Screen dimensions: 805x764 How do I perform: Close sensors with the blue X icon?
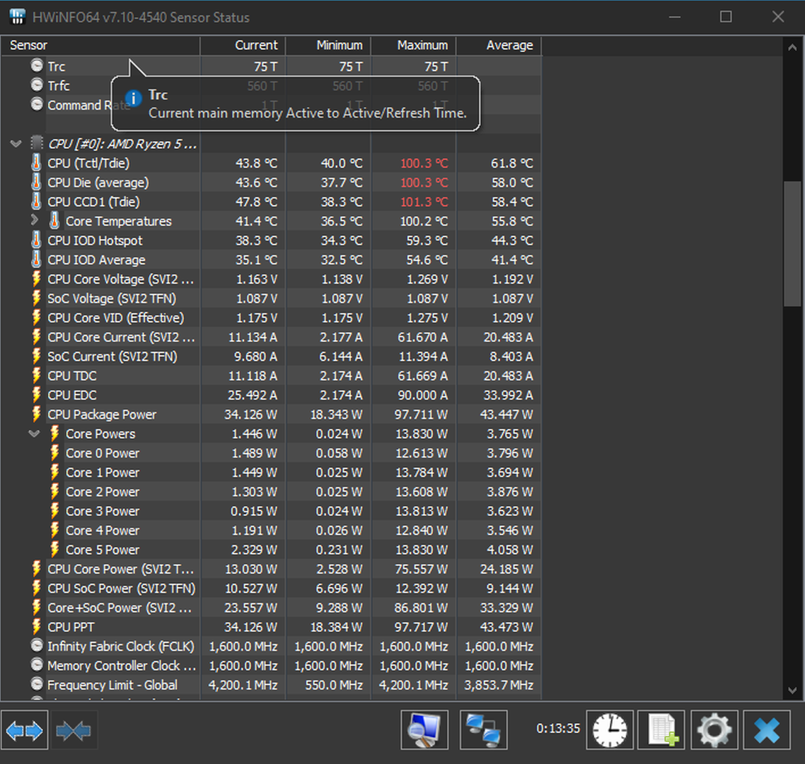(767, 730)
